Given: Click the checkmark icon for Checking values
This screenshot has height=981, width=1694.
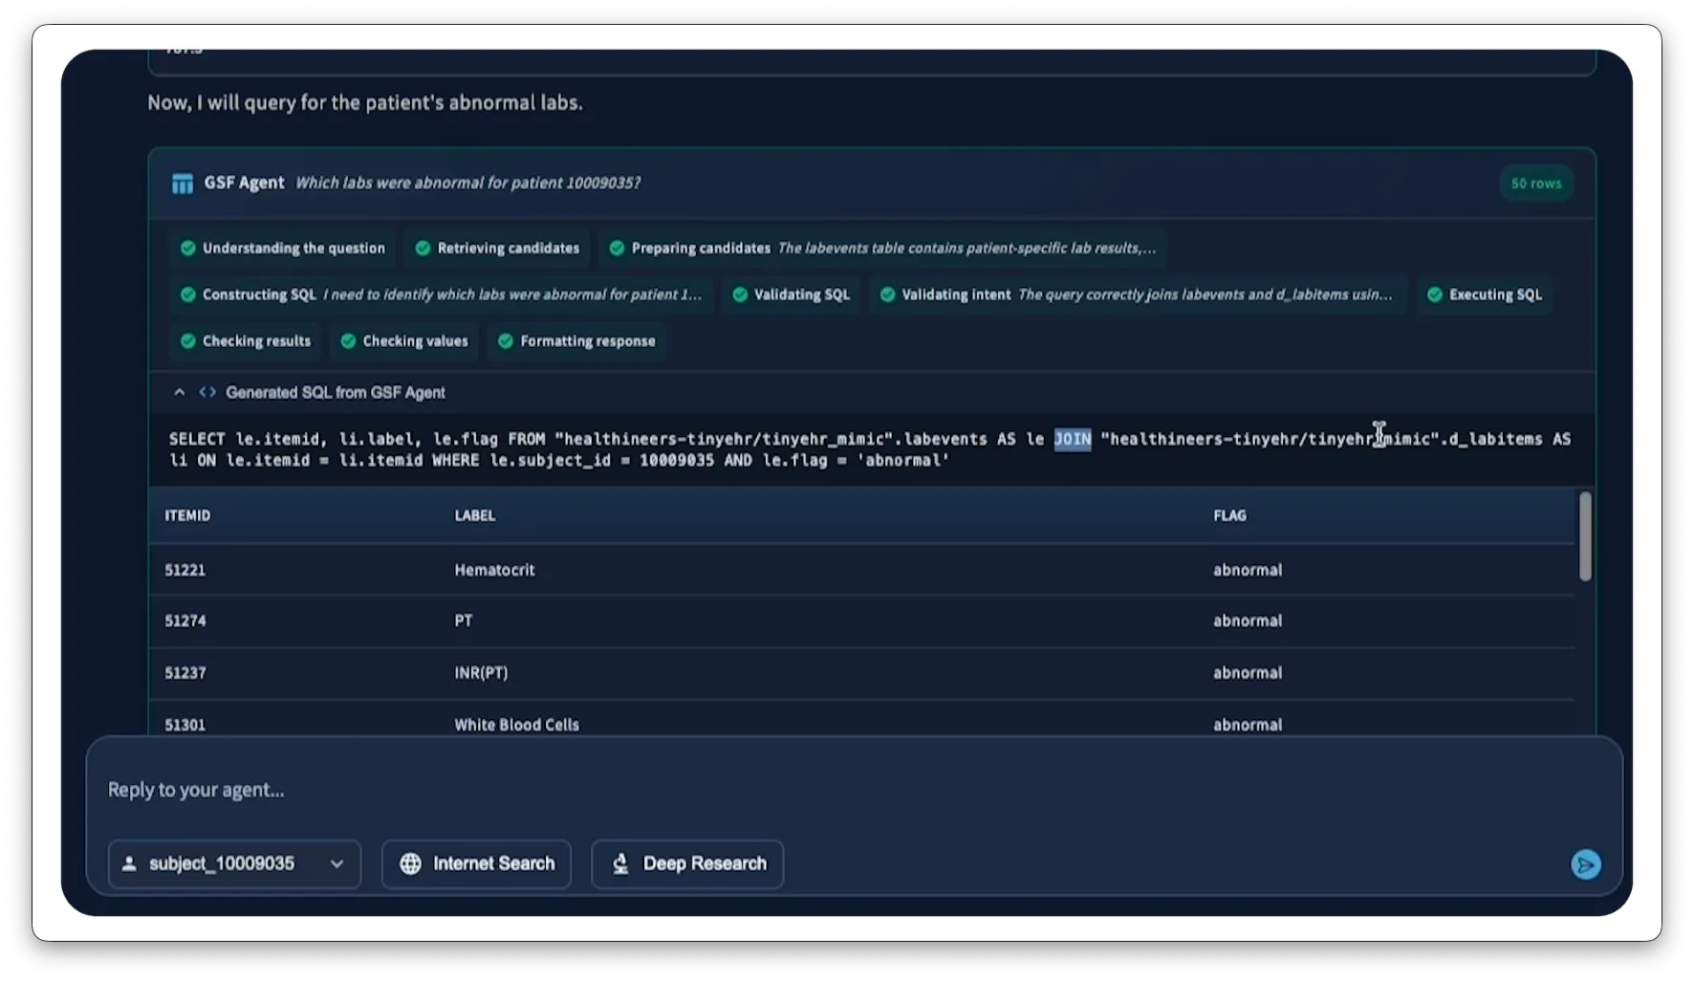Looking at the screenshot, I should [x=348, y=341].
